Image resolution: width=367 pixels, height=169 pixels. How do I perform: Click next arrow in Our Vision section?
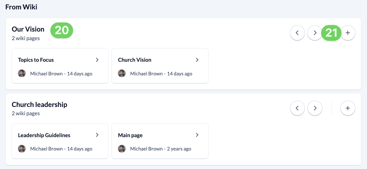[315, 33]
